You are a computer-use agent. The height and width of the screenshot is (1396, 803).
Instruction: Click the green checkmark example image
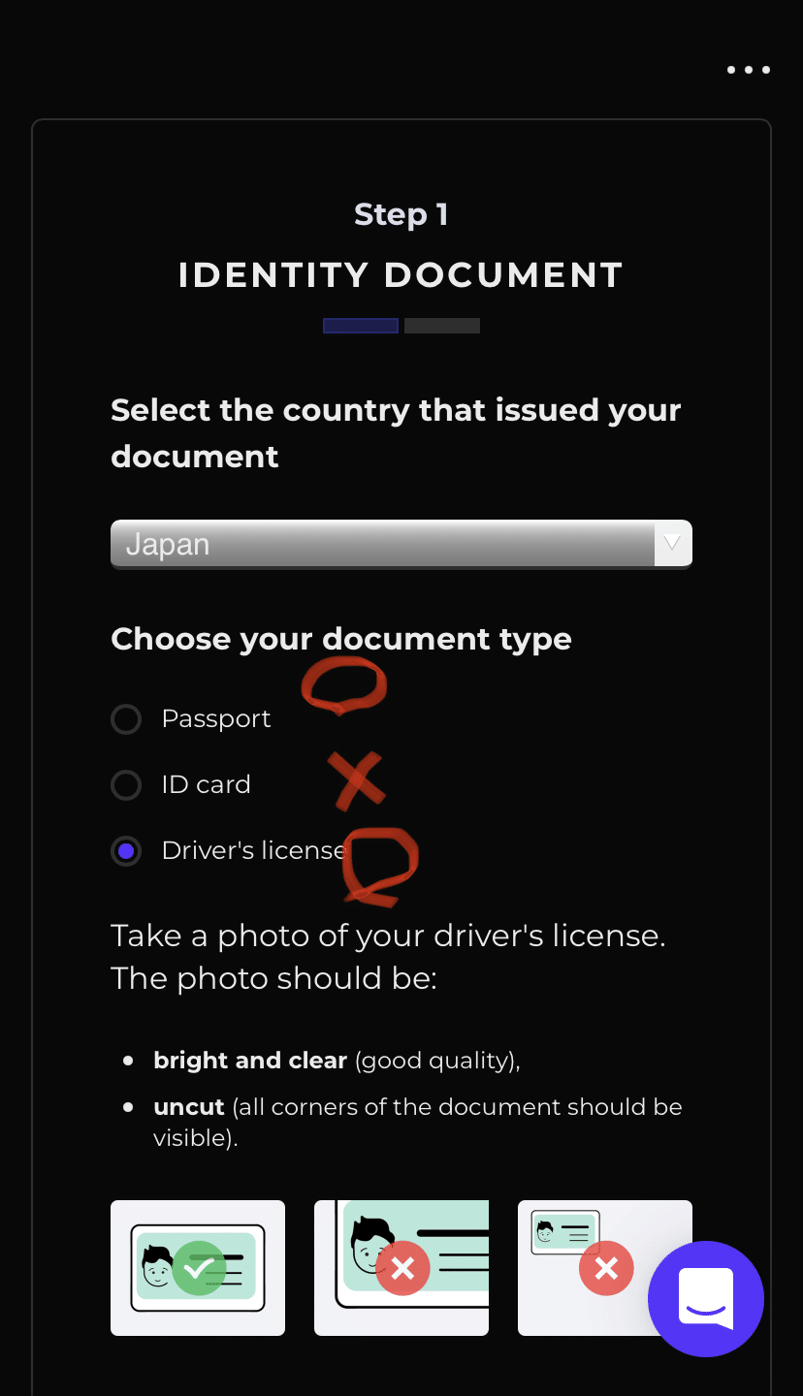(198, 1268)
